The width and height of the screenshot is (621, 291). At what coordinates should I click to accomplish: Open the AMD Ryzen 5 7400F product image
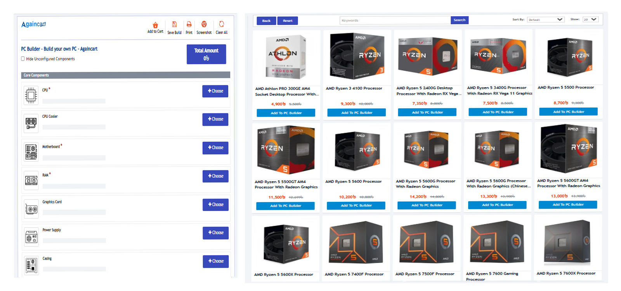[357, 242]
